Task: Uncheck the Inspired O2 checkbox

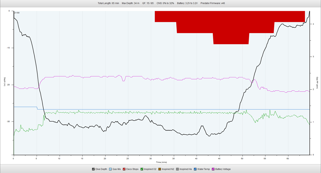Action: click(x=142, y=169)
